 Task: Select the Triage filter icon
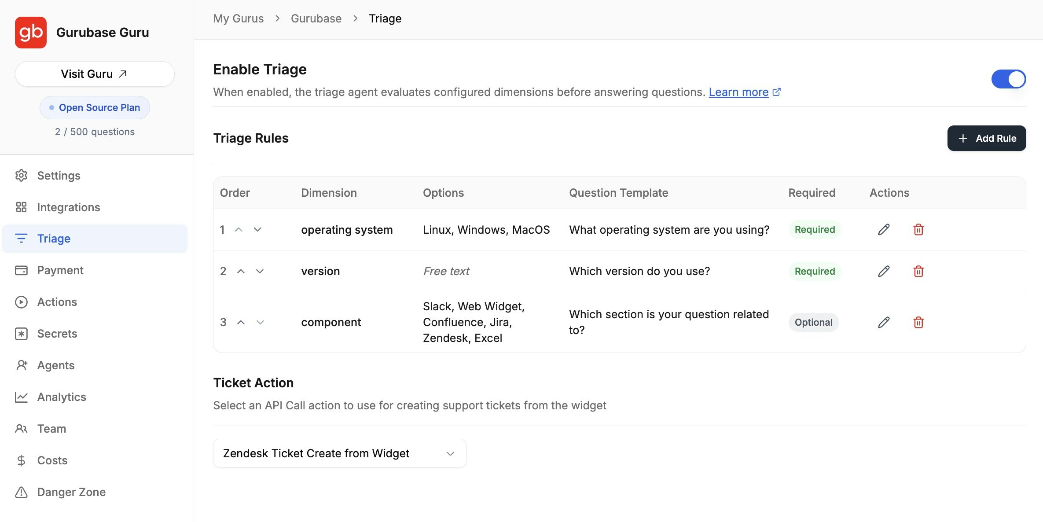coord(22,239)
